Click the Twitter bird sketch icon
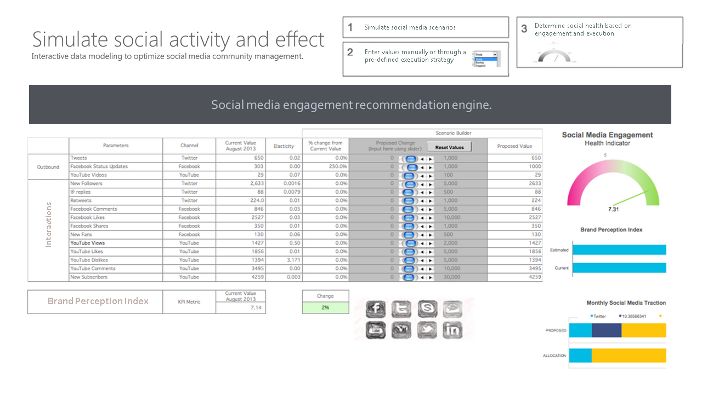 tap(427, 329)
